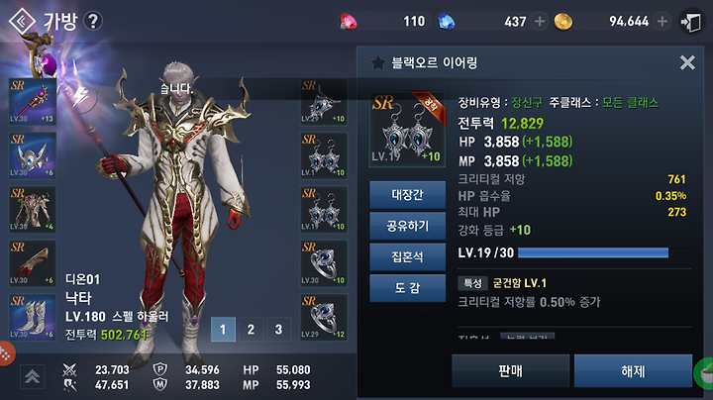This screenshot has width=713, height=400.
Task: Open the 대장간 blacksmith button
Action: click(x=407, y=195)
